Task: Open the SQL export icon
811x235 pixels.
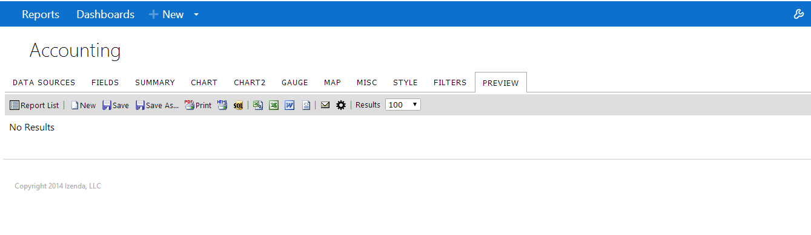Action: 238,105
